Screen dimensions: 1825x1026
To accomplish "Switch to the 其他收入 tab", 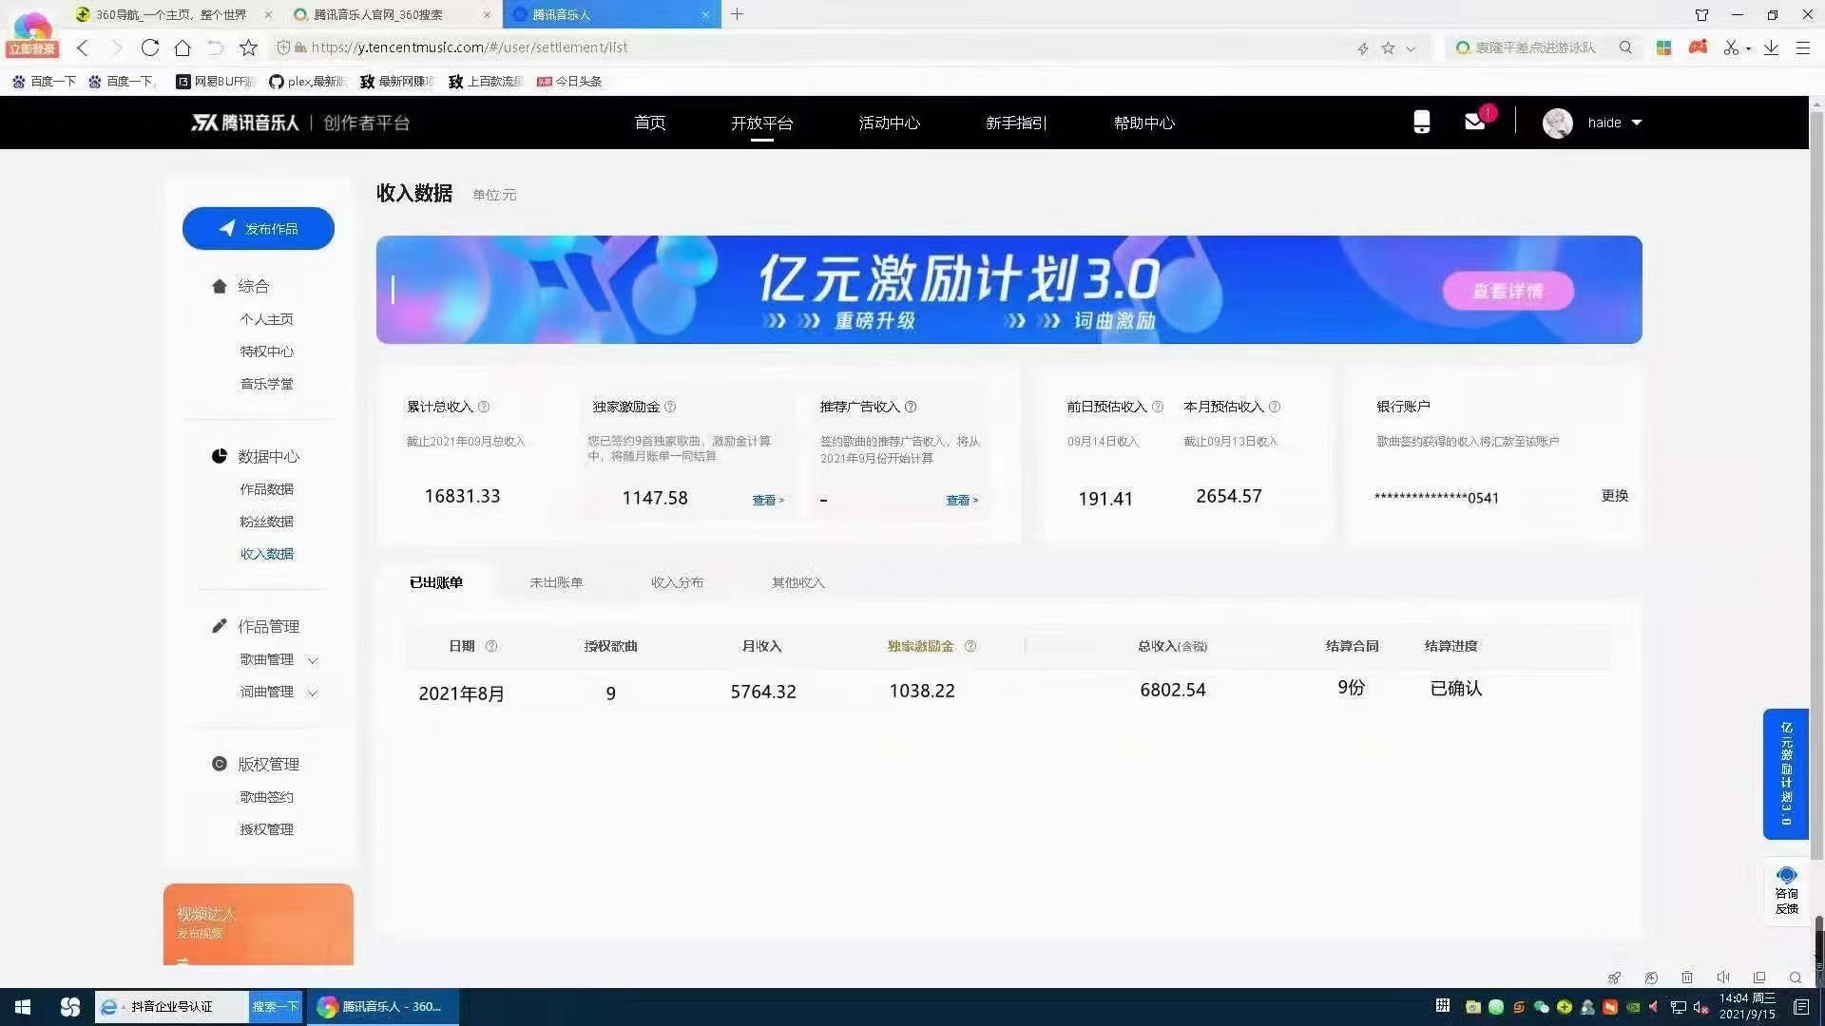I will click(798, 582).
